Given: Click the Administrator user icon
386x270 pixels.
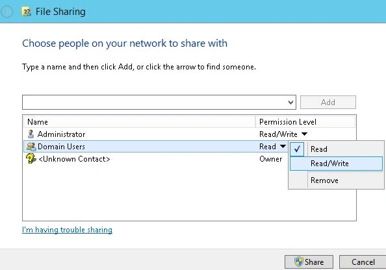Looking at the screenshot, I should click(x=31, y=134).
